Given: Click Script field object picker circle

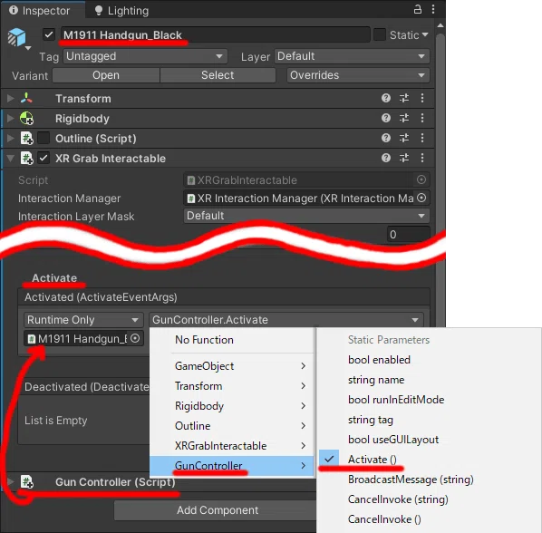Looking at the screenshot, I should [x=421, y=179].
